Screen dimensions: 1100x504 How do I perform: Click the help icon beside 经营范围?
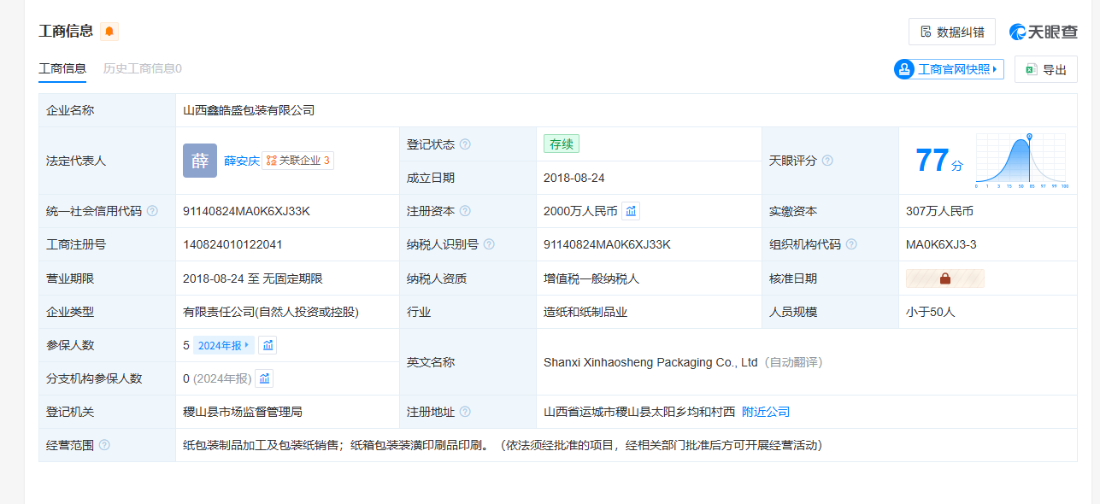coord(104,445)
